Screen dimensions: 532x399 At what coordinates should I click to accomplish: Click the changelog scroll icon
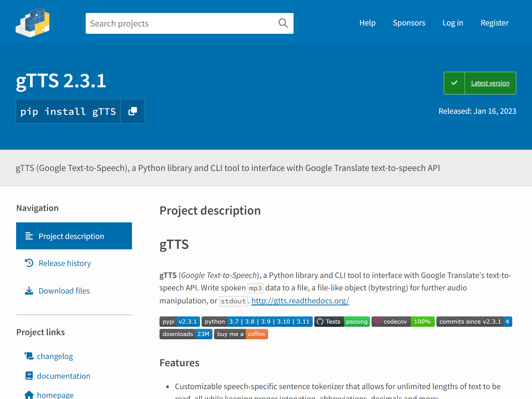click(29, 356)
